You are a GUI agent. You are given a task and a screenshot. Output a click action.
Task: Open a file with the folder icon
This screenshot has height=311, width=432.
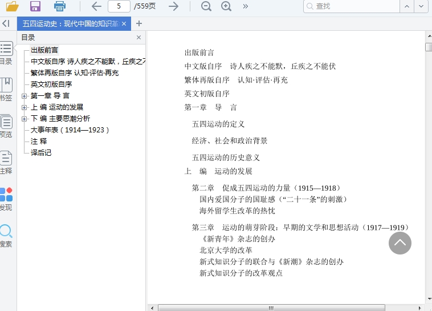pyautogui.click(x=13, y=6)
